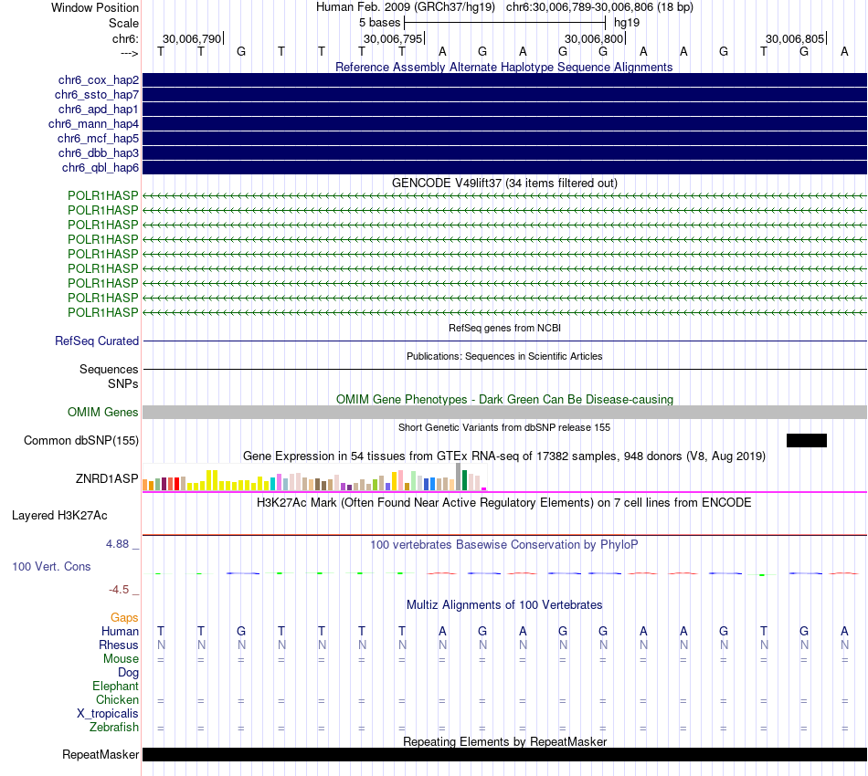Screen dimensions: 868x776
Task: Open OMIM Gene Phenotypes track title
Action: (x=504, y=399)
